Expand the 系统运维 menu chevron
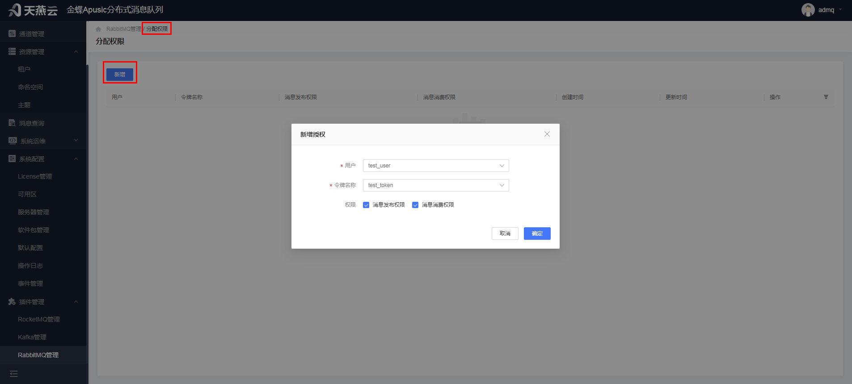Screen dimensions: 852x384 (x=76, y=141)
